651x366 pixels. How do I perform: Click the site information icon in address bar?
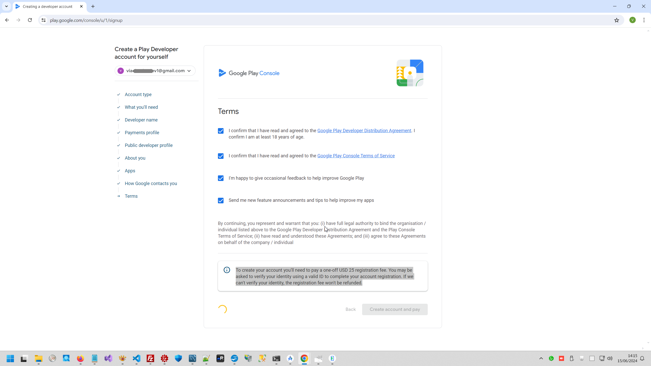click(x=43, y=20)
